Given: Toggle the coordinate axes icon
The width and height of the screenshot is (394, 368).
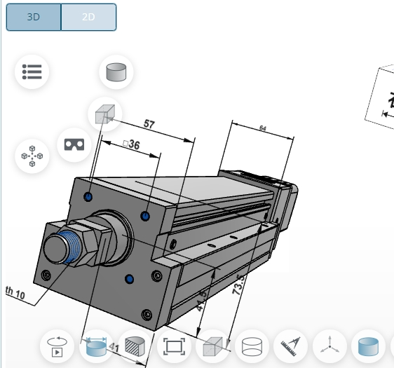Looking at the screenshot, I should click(x=330, y=347).
